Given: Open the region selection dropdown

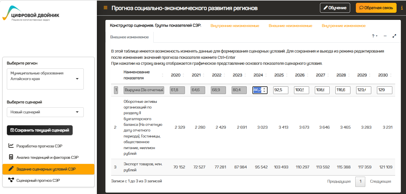Looking at the screenshot, I should point(45,79).
